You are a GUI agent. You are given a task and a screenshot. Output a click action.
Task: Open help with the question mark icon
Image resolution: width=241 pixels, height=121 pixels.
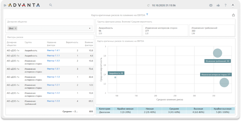click(x=225, y=5)
